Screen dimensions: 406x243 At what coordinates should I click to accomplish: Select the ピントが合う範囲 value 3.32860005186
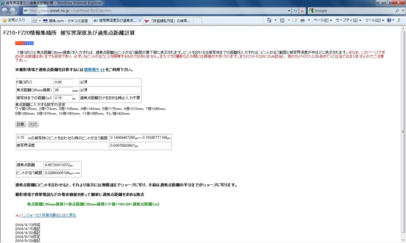click(x=57, y=173)
